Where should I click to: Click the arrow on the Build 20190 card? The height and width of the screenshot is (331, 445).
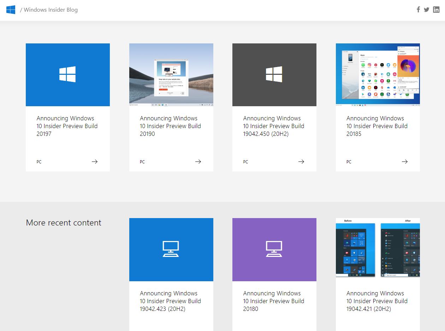(198, 162)
